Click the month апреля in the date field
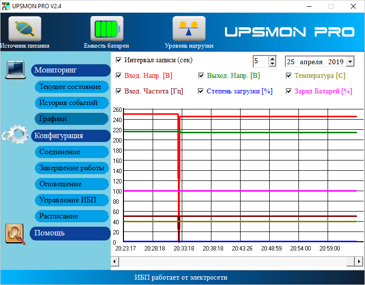The image size is (365, 285). [311, 62]
